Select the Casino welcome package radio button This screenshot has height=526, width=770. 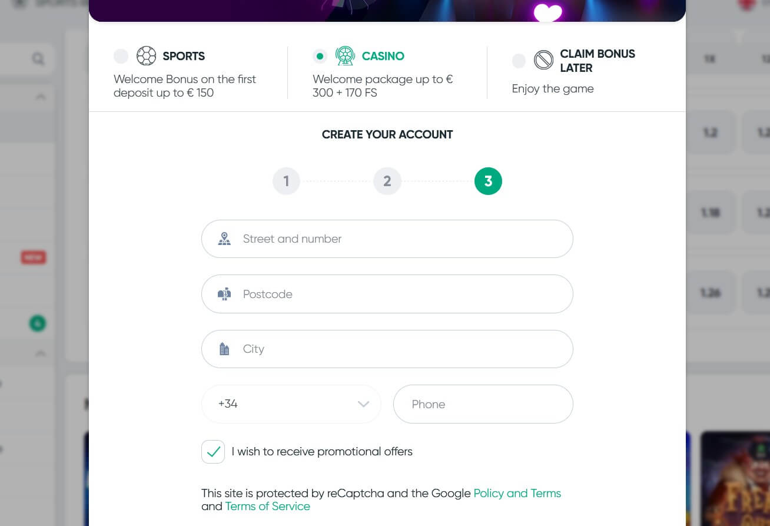tap(320, 56)
